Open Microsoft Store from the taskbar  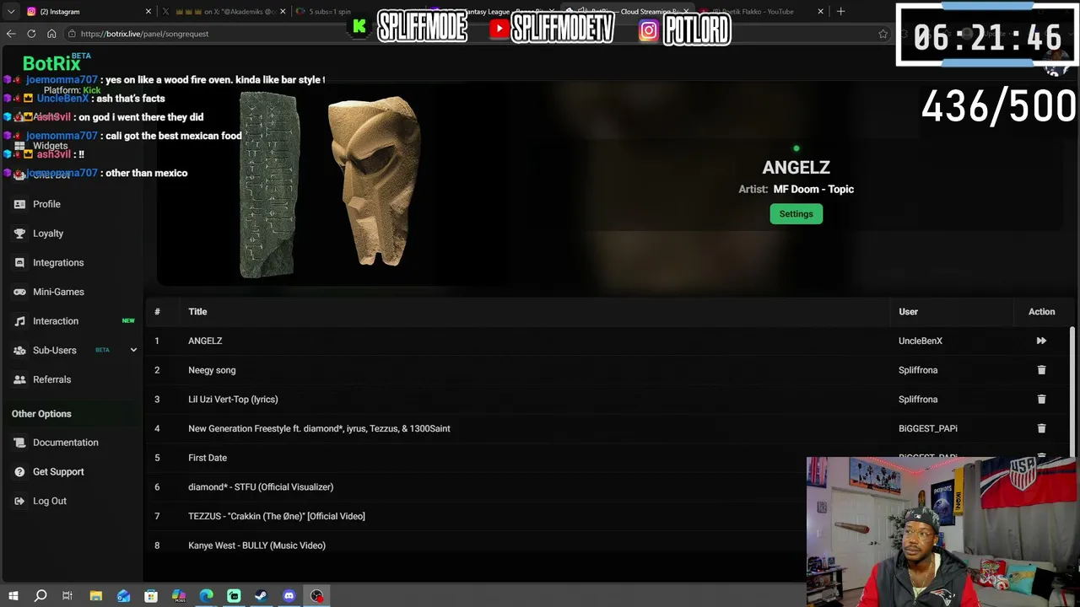151,596
